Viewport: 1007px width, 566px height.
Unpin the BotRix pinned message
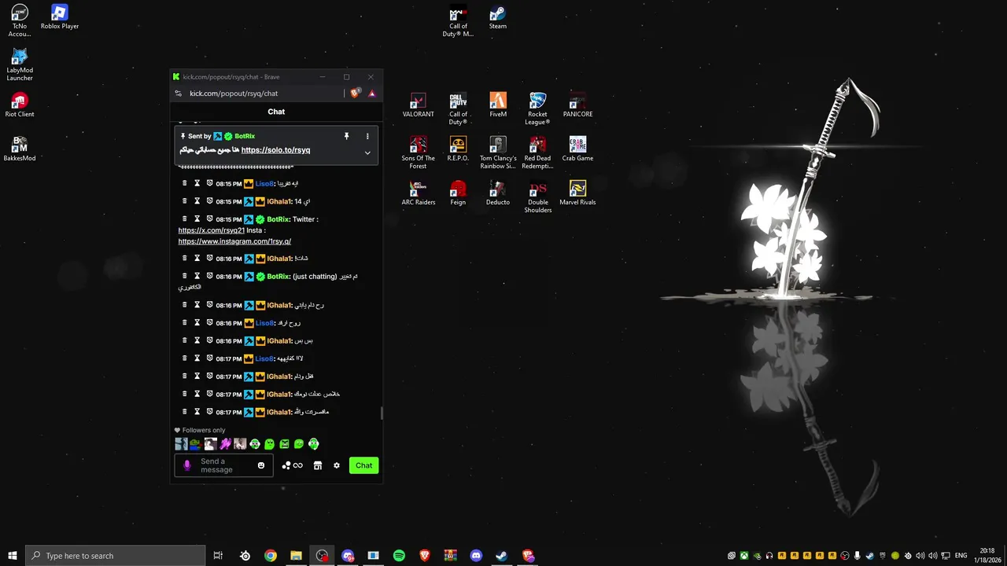[346, 136]
